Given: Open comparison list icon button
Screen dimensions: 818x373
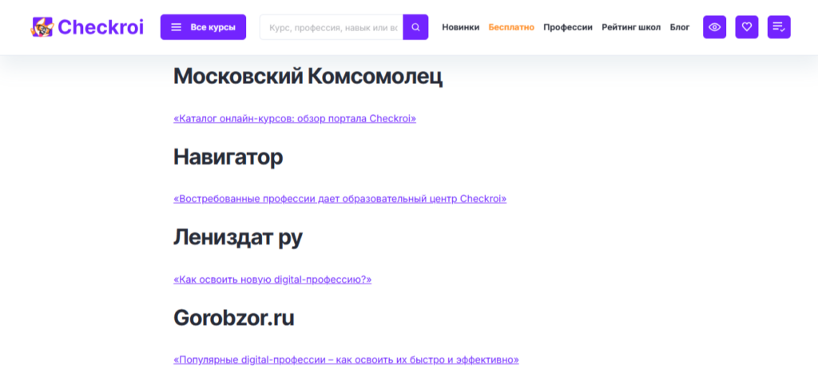Looking at the screenshot, I should 779,27.
